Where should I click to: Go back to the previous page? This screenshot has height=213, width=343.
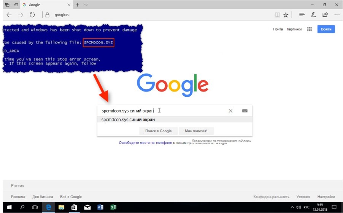click(x=9, y=15)
